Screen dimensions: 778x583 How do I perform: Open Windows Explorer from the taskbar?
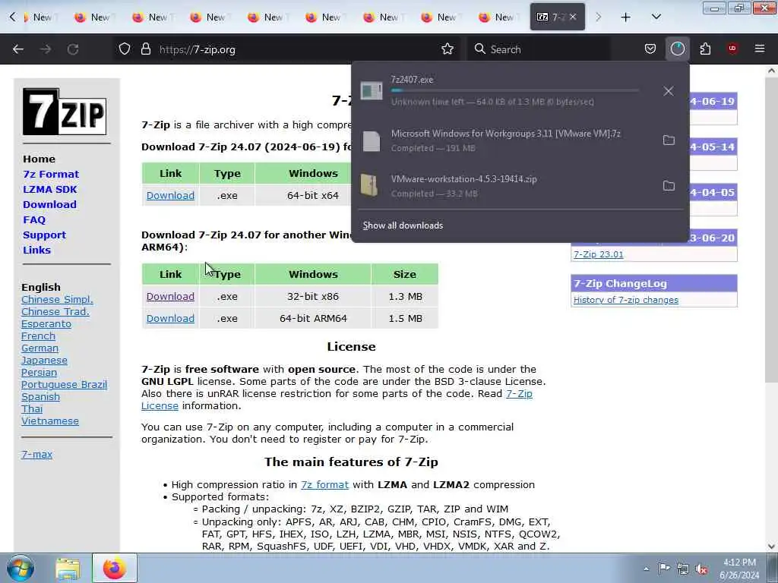(x=68, y=569)
